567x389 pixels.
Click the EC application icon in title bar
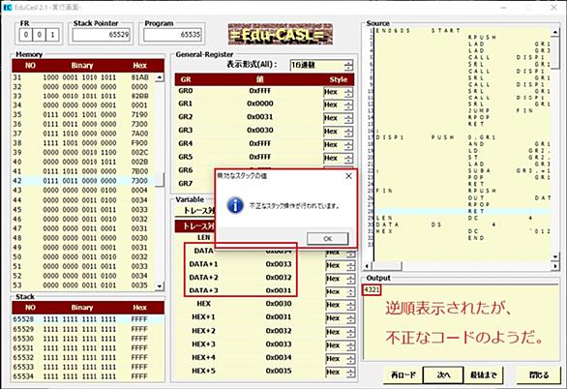[8, 7]
